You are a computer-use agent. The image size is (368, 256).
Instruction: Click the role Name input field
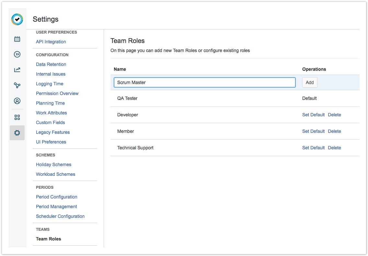pos(204,82)
